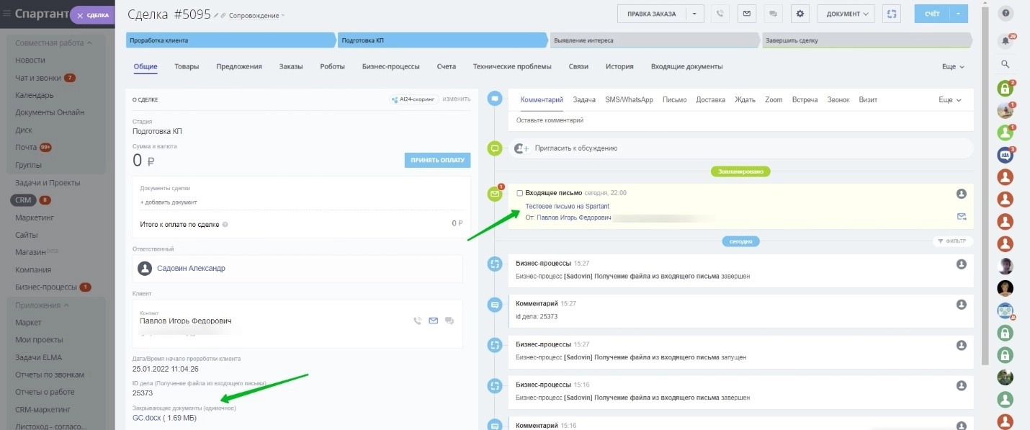The height and width of the screenshot is (430, 1030).
Task: Switch to the Товары tab
Action: point(187,66)
